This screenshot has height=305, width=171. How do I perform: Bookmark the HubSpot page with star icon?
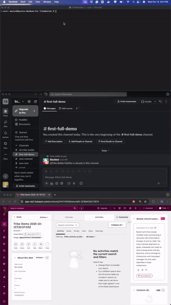pyautogui.click(x=145, y=202)
